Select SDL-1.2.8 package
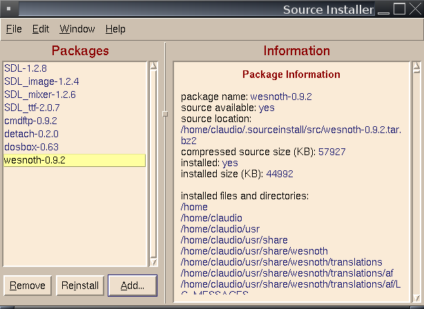The height and width of the screenshot is (309, 424). tap(26, 68)
